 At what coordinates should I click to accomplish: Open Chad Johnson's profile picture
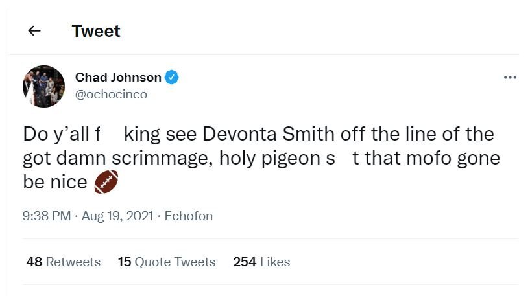click(44, 86)
